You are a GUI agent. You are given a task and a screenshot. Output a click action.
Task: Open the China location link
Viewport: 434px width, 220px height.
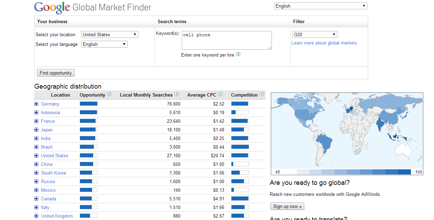47,164
